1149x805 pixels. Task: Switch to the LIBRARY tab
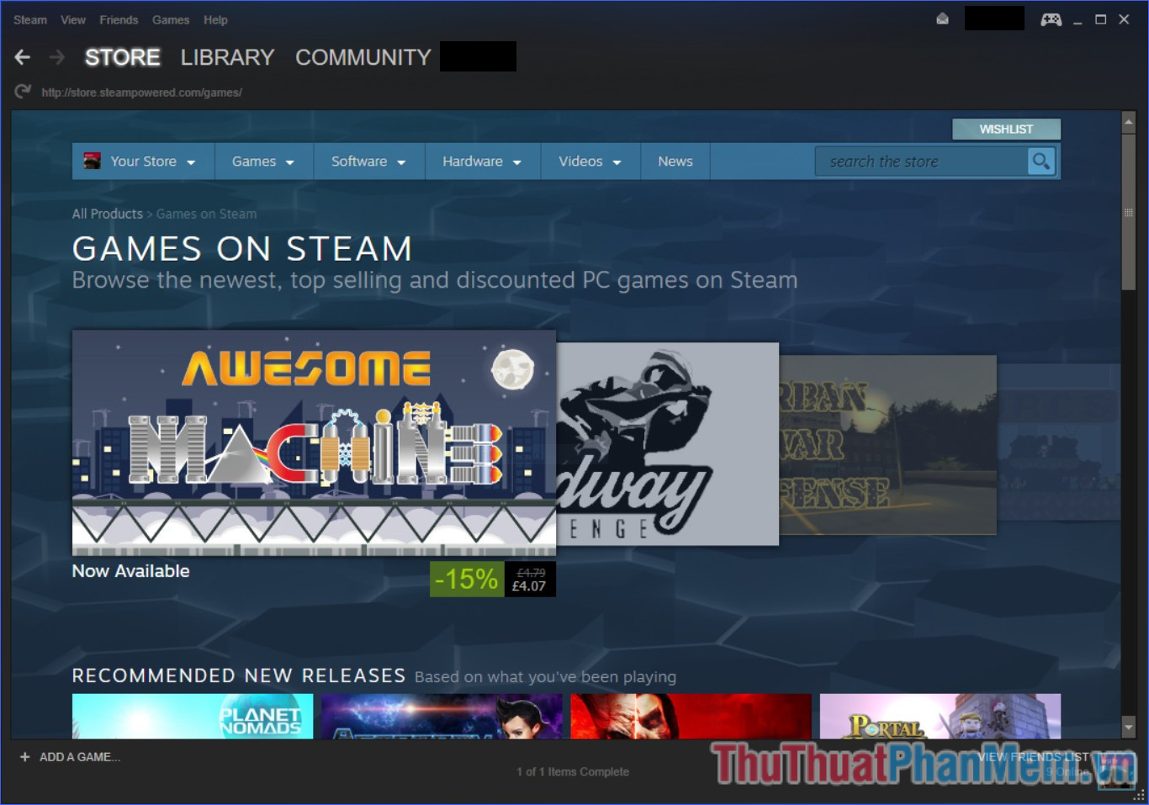(x=227, y=57)
